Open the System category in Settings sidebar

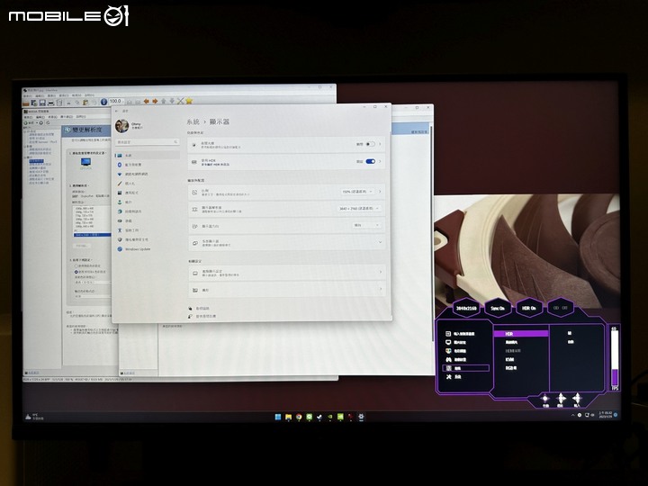(147, 156)
